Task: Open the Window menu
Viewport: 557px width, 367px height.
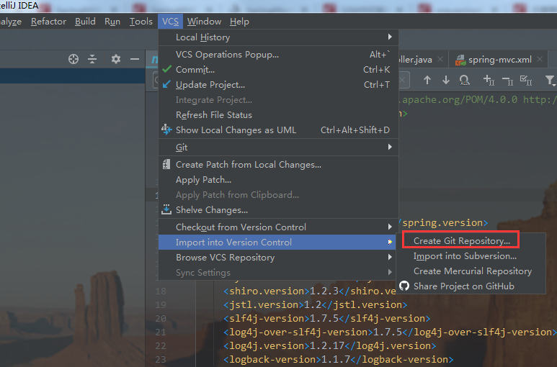Action: [x=204, y=22]
